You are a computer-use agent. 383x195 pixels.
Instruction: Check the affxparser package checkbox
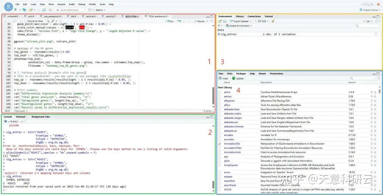[220, 101]
